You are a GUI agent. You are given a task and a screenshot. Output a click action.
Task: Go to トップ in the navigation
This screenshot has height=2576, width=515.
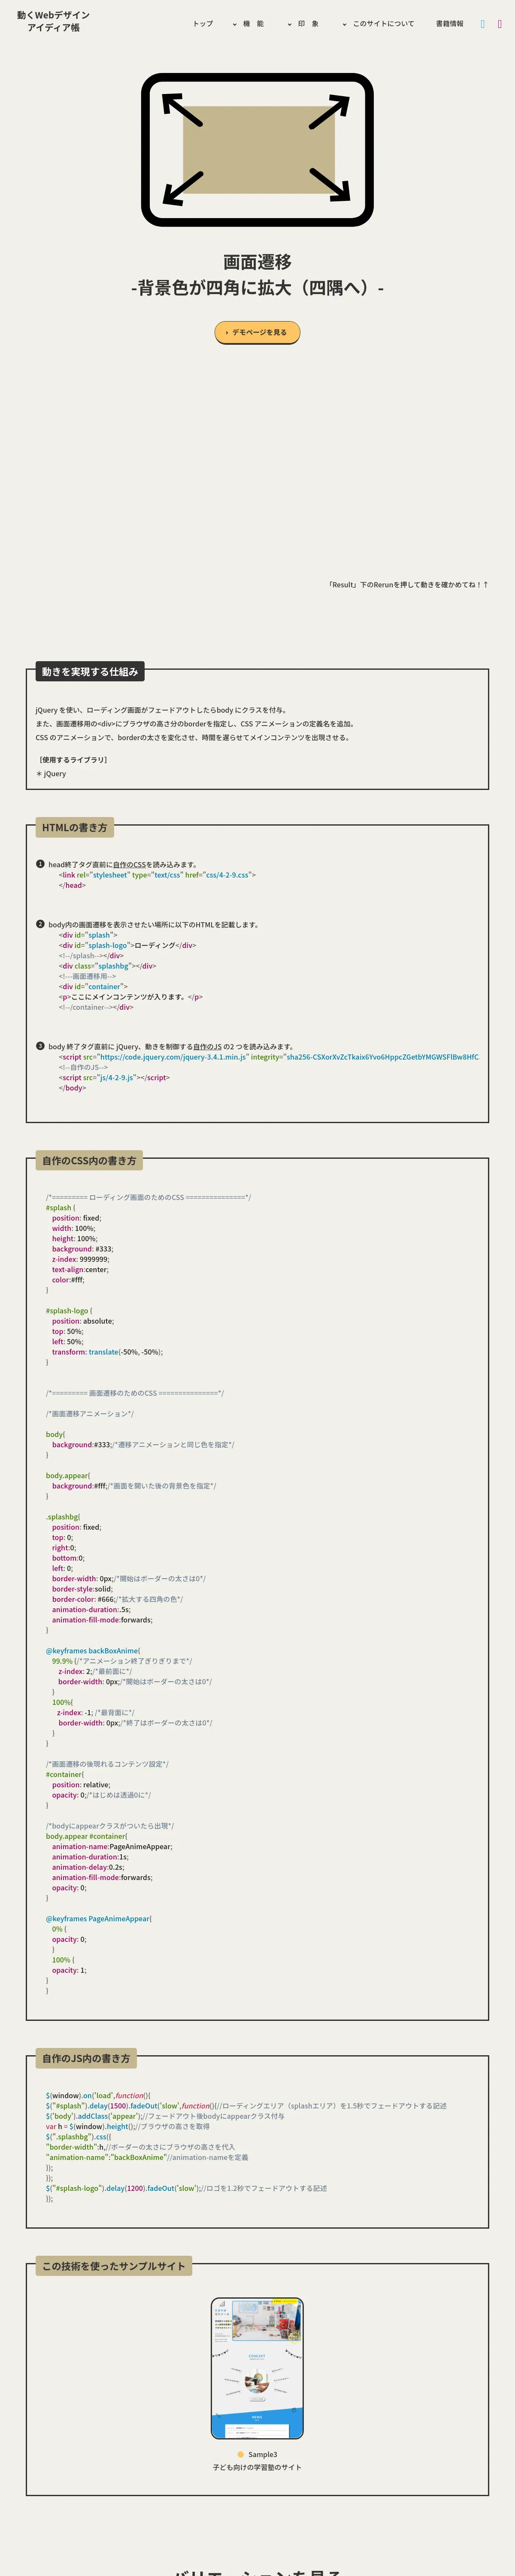(203, 23)
